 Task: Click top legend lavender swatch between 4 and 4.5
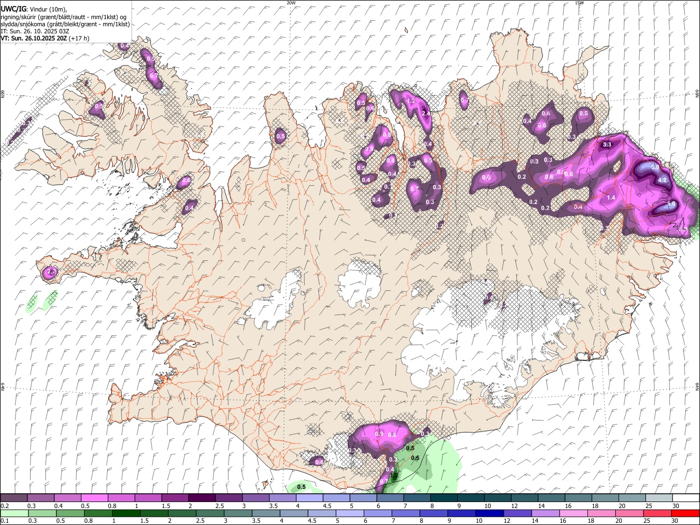310,498
